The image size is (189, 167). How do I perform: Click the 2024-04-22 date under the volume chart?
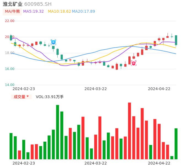pos(159,163)
